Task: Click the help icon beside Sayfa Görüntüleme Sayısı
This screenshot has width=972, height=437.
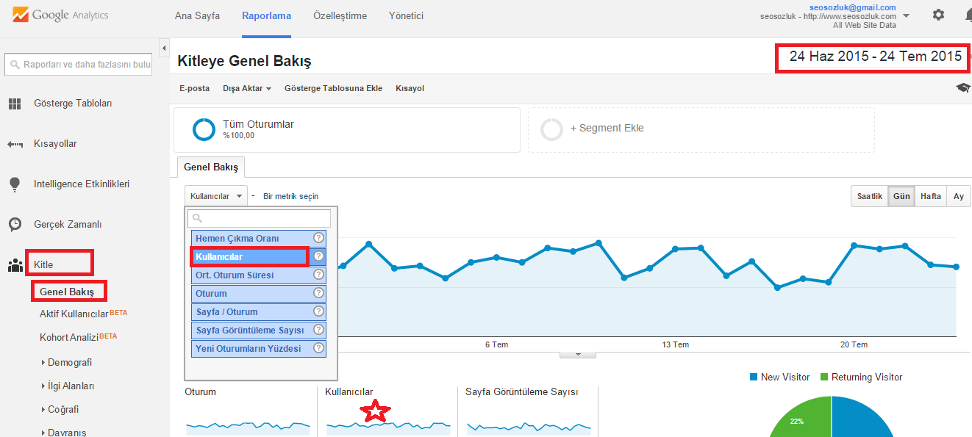Action: [318, 330]
